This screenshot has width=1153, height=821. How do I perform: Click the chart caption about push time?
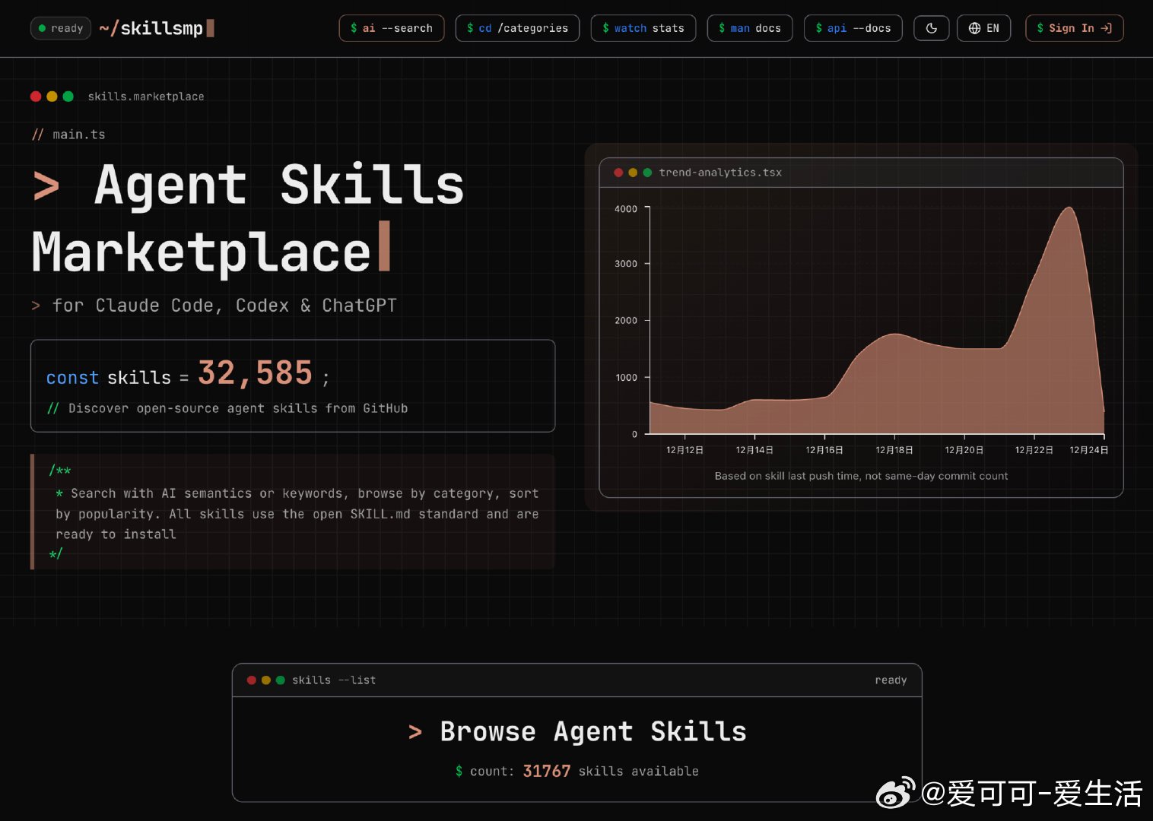tap(861, 476)
